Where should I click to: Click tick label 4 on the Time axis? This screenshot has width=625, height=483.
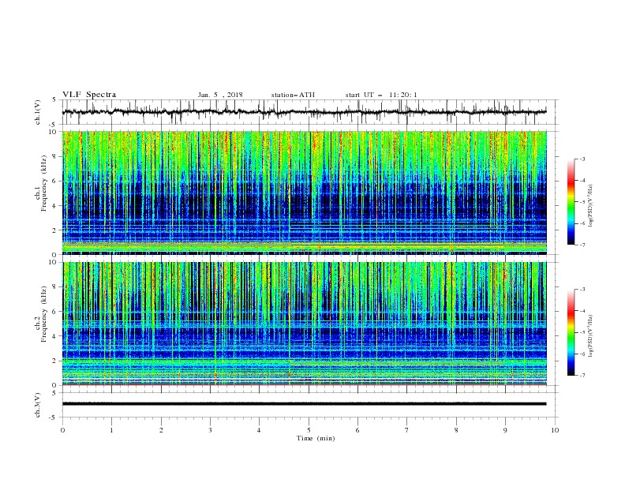259,430
